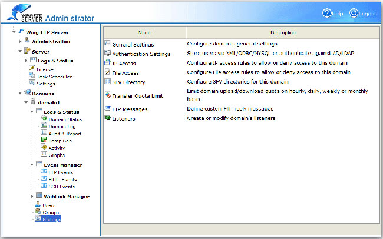Click the Activity icon in tree

44,147
